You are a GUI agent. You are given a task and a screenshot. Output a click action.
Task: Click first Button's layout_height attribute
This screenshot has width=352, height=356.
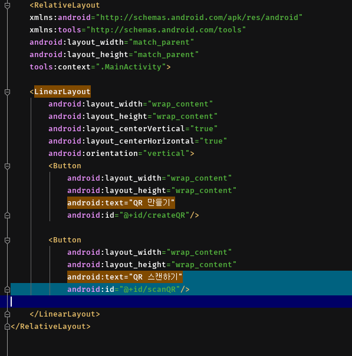152,191
